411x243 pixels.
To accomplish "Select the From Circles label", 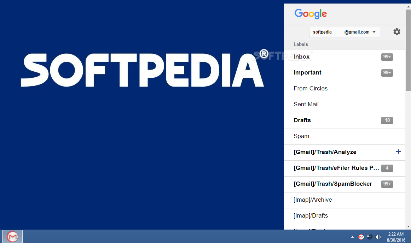I will pos(345,89).
